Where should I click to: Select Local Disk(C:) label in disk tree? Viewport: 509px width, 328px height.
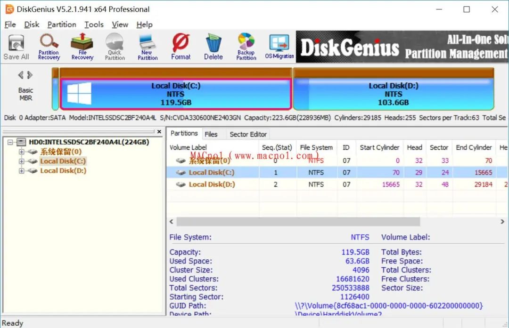pyautogui.click(x=63, y=161)
